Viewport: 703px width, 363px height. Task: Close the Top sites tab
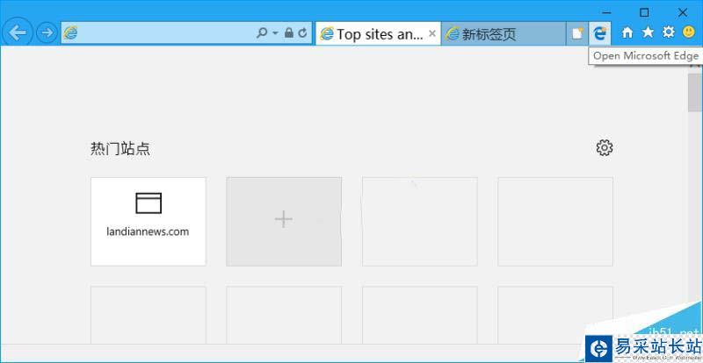click(431, 33)
